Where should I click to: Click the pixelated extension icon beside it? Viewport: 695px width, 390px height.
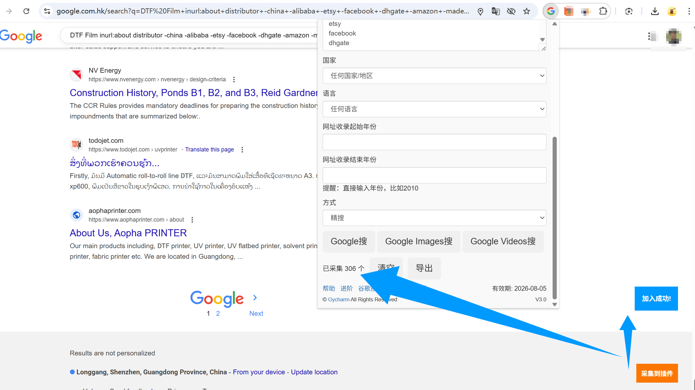(x=585, y=12)
